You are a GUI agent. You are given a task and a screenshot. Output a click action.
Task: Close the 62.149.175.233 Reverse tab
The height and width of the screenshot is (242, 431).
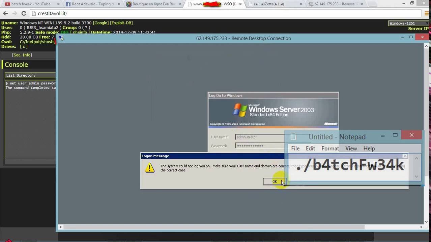362,4
